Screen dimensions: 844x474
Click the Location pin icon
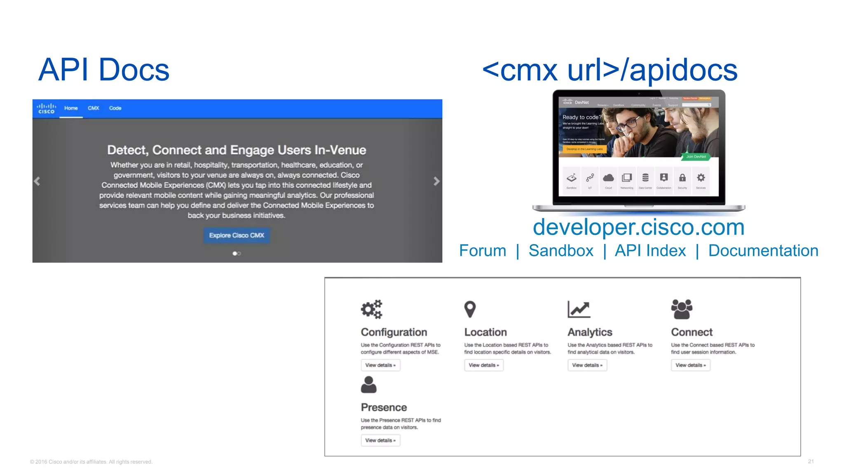coord(470,309)
